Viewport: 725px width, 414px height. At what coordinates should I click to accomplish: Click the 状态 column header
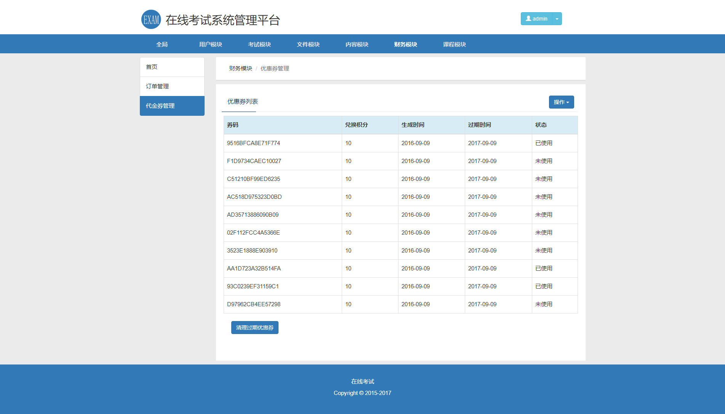(x=541, y=125)
